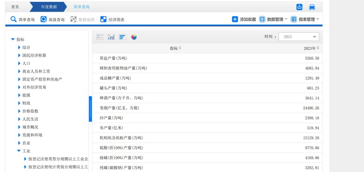Select 简单查询 breadcrumb tab

pyautogui.click(x=82, y=7)
